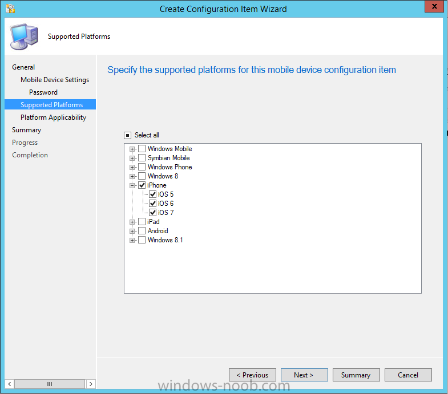Click the Progress step in sidebar

(x=25, y=143)
